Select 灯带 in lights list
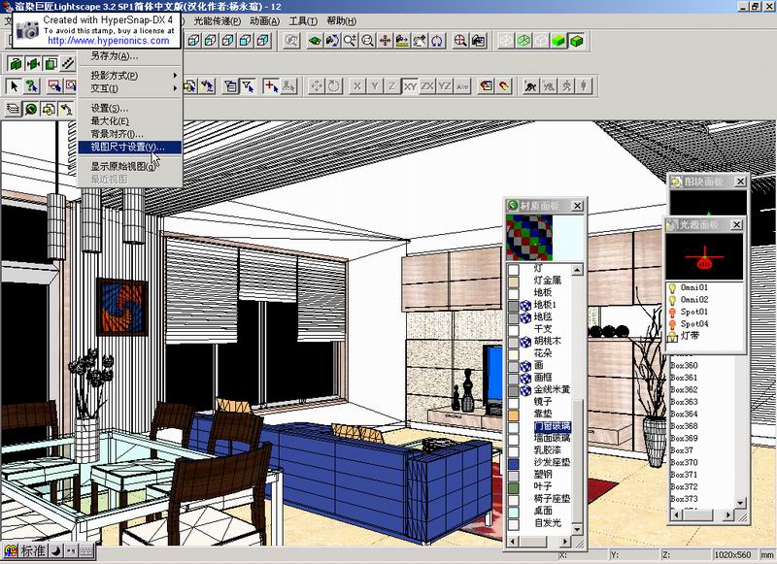Viewport: 777px width, 564px height. (690, 336)
